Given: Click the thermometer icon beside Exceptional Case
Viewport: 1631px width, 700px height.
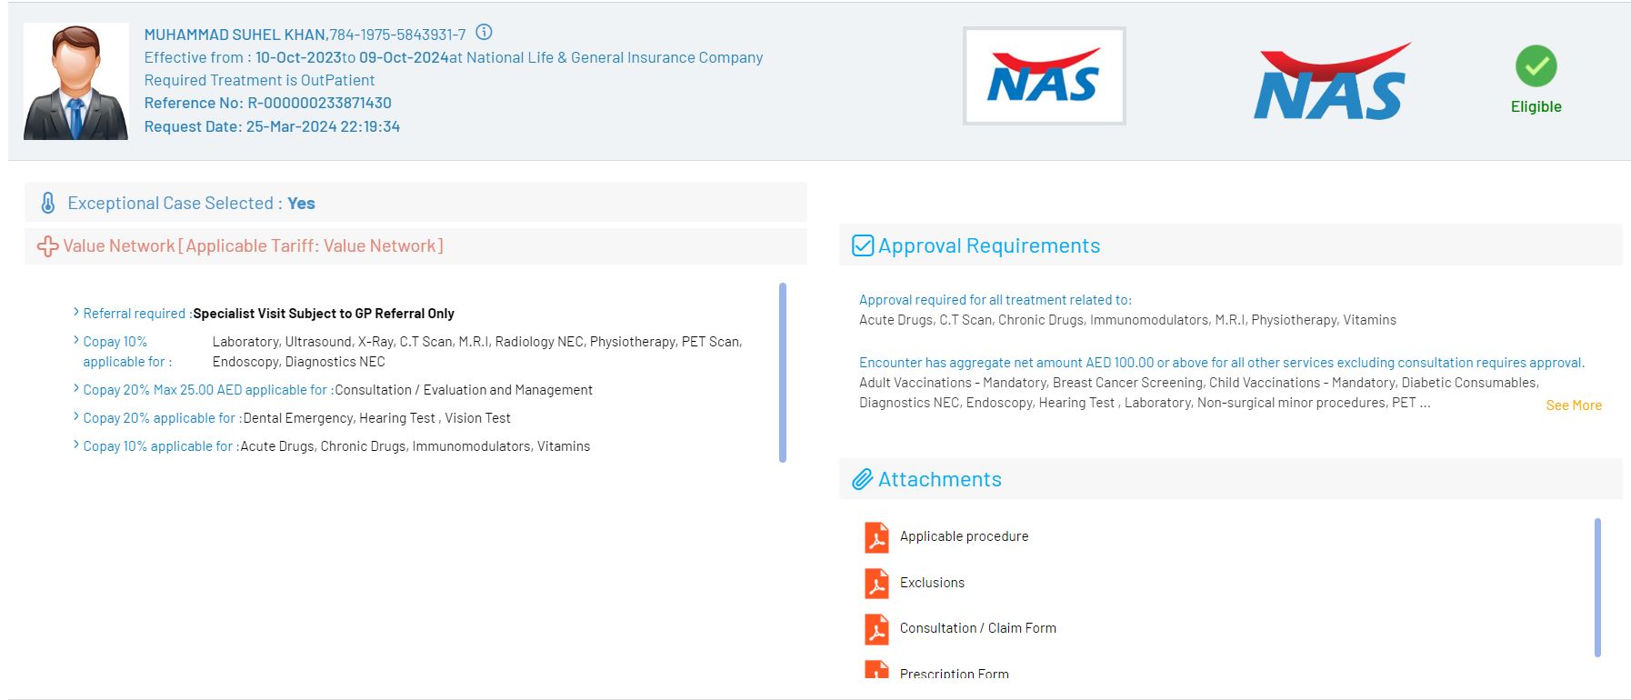Looking at the screenshot, I should point(48,203).
